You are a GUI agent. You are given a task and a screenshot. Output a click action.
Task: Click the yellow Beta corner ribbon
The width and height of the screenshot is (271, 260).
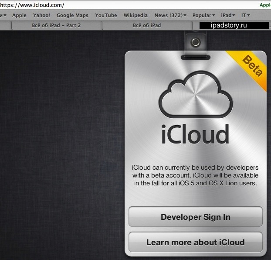252,67
